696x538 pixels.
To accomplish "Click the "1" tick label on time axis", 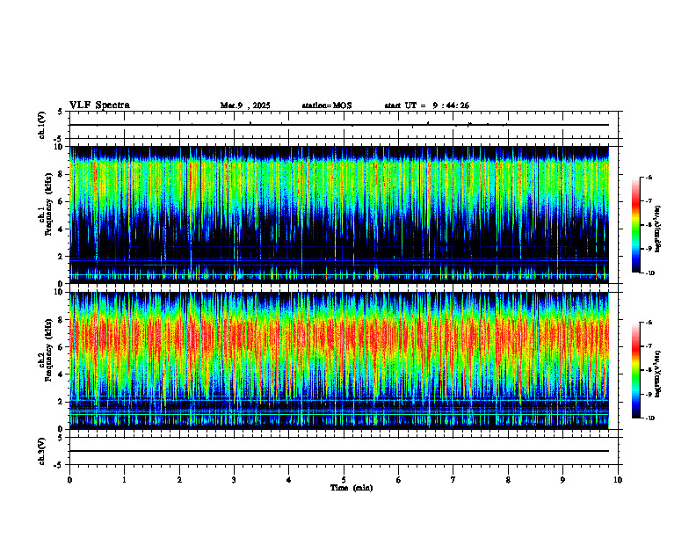I will (x=124, y=480).
